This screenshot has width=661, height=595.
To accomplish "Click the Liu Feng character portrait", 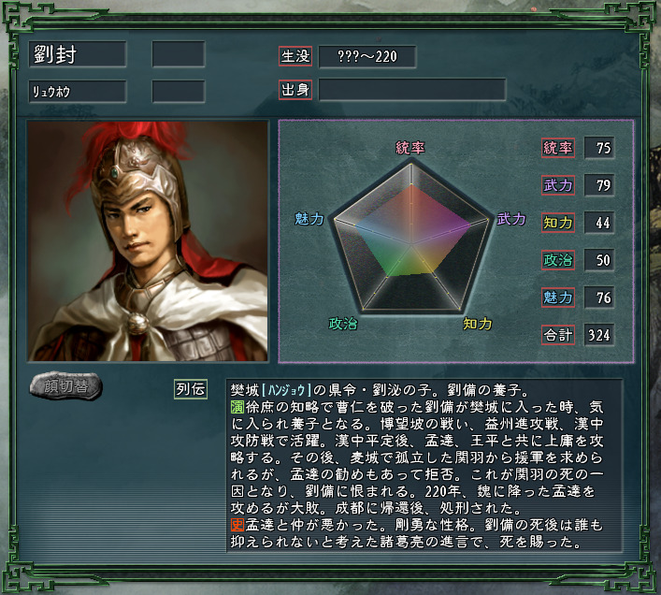I will click(148, 240).
